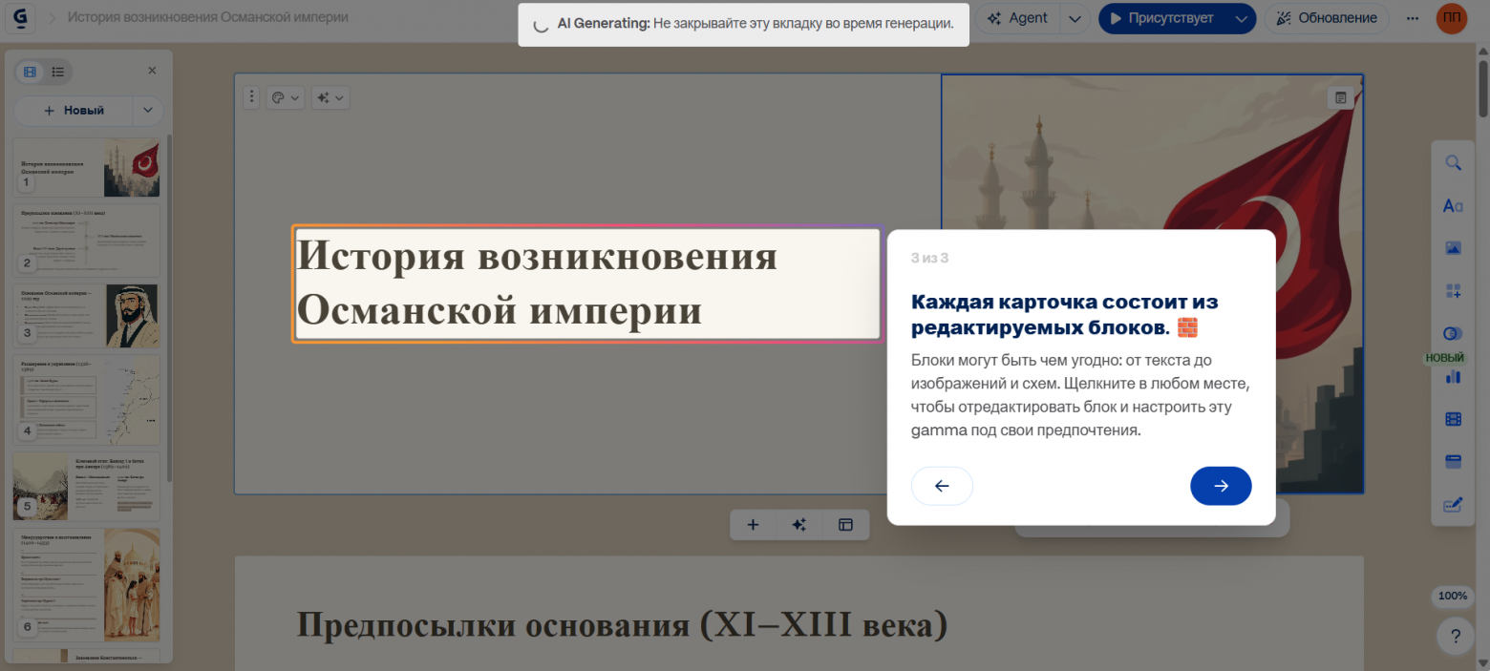This screenshot has width=1490, height=671.
Task: Click the blue next arrow in tooltip
Action: pyautogui.click(x=1220, y=486)
